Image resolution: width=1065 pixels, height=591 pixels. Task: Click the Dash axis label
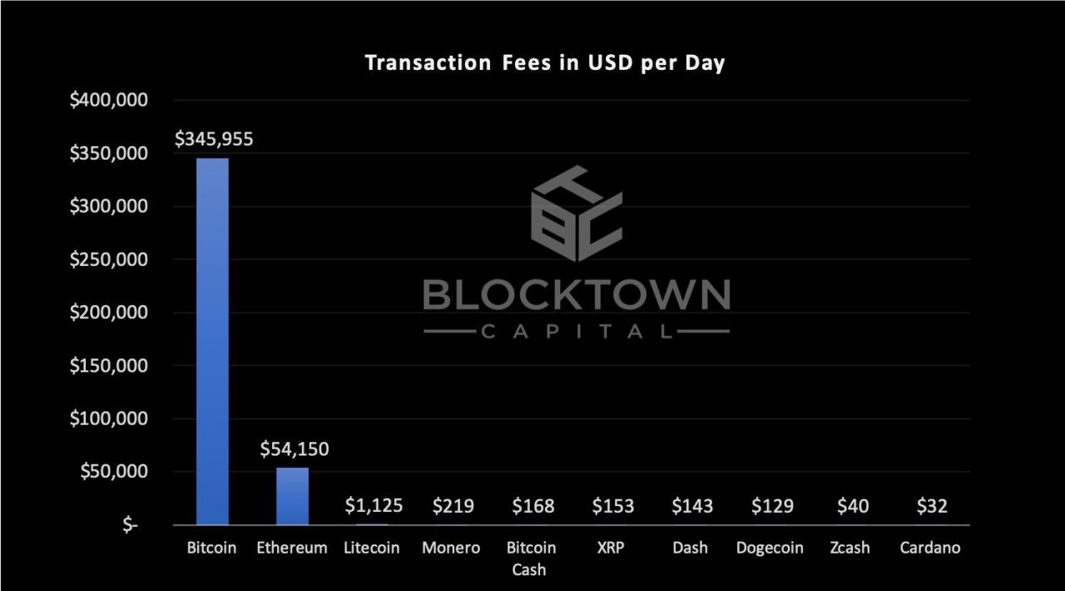691,548
